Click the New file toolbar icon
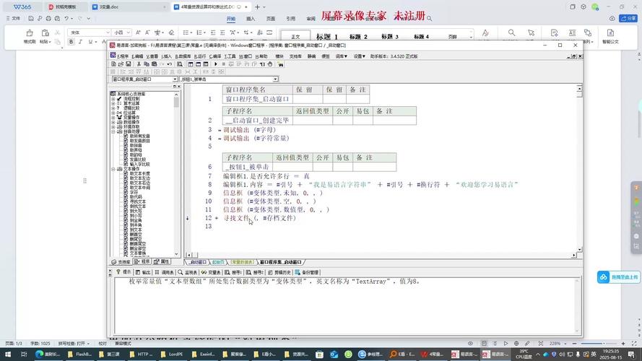The image size is (642, 361). [x=113, y=64]
